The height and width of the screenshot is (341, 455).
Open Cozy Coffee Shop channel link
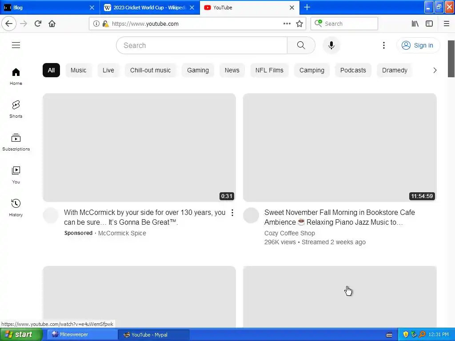point(289,233)
